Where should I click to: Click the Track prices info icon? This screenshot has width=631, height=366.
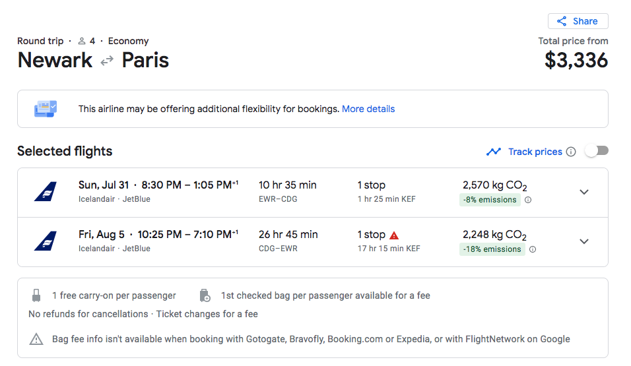click(x=571, y=152)
